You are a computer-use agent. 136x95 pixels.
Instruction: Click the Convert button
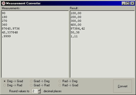tap(122, 86)
